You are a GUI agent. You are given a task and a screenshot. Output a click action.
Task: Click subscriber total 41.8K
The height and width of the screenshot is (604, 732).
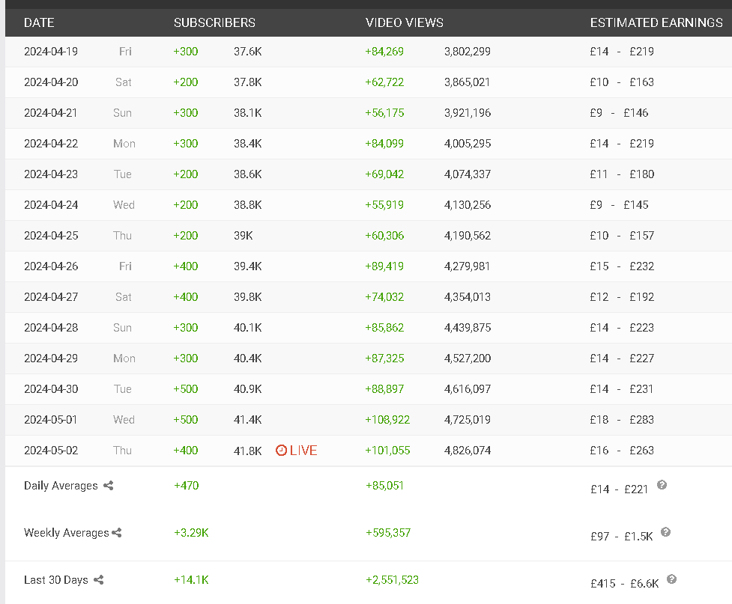click(248, 451)
